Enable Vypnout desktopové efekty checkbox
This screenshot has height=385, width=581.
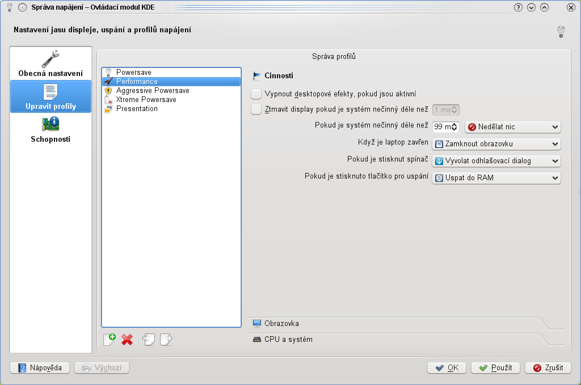pos(256,94)
